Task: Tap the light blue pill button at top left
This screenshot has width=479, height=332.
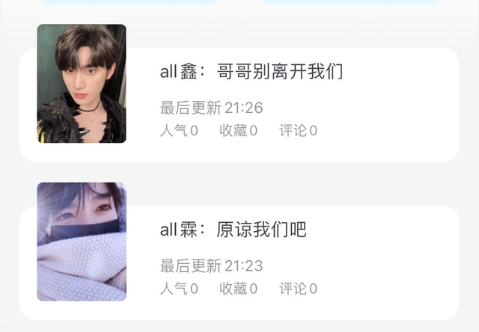Action: click(x=129, y=1)
